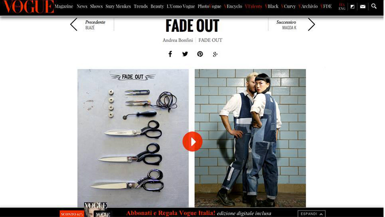Viewport: 385px width, 217px height.
Task: Open the search magnifier icon
Action: point(374,6)
